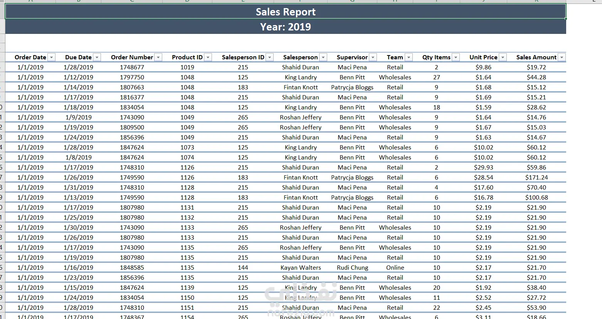Select order number cell 1809500
The image size is (602, 319).
[x=132, y=127]
